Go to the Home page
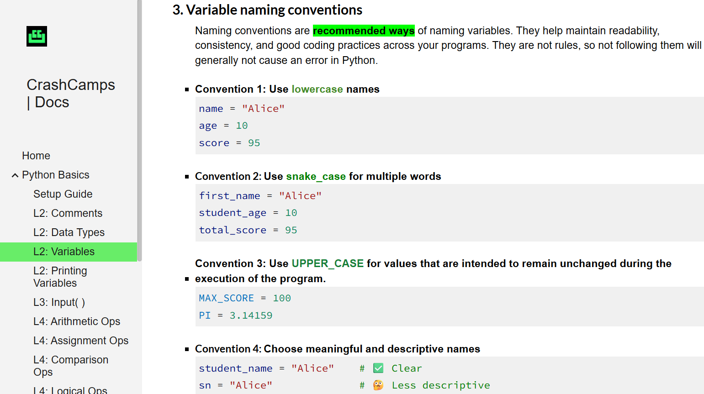Image resolution: width=704 pixels, height=394 pixels. 36,156
